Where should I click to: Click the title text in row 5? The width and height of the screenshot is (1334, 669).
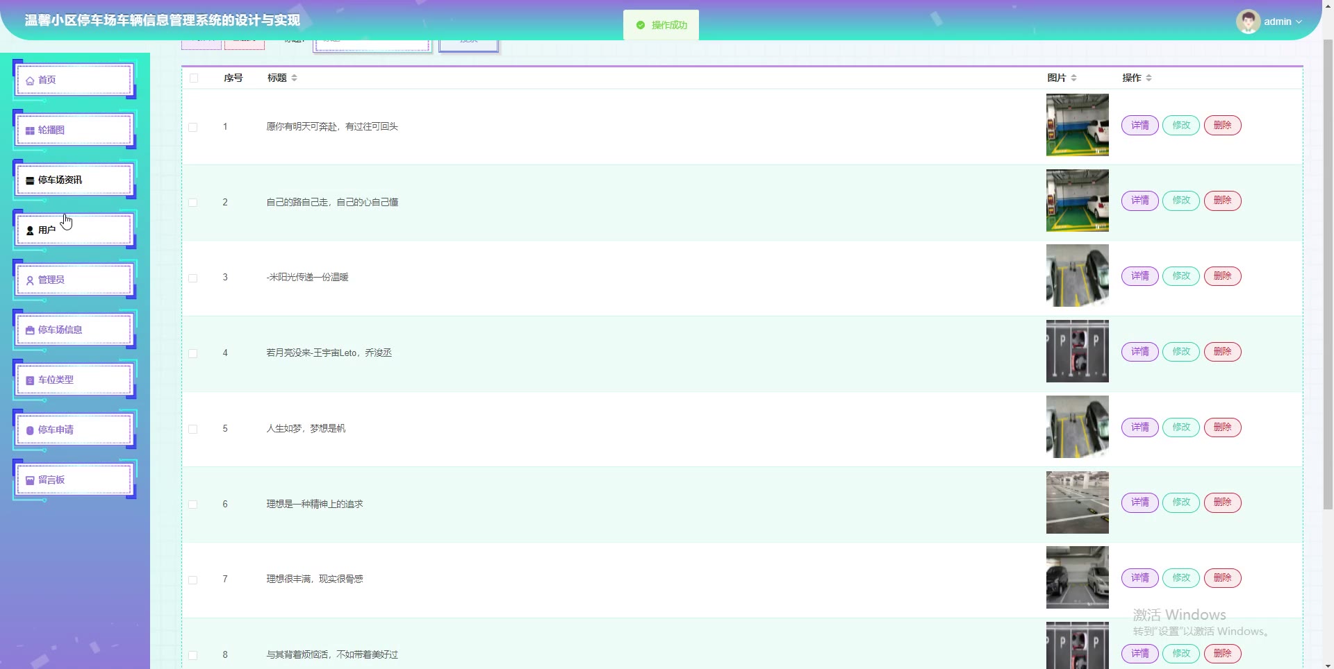click(x=306, y=429)
